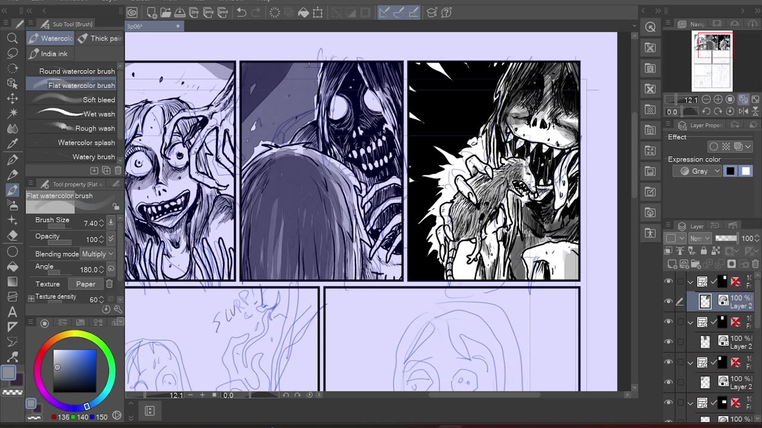Select the Eraser tool in left toolbar
The height and width of the screenshot is (428, 762).
point(12,236)
